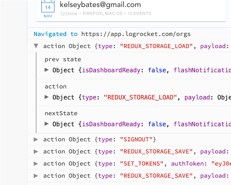Select the Navigated to log entry
Viewport: 231px width, 185px height.
(x=129, y=34)
